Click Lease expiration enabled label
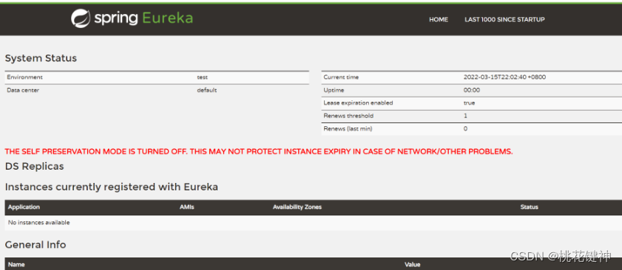The width and height of the screenshot is (622, 270). click(358, 103)
